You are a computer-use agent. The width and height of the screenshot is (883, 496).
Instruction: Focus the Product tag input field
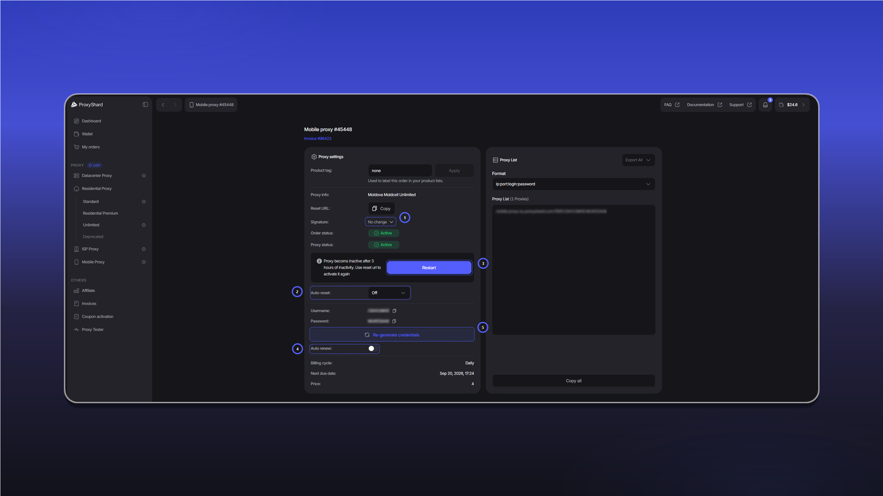point(400,171)
